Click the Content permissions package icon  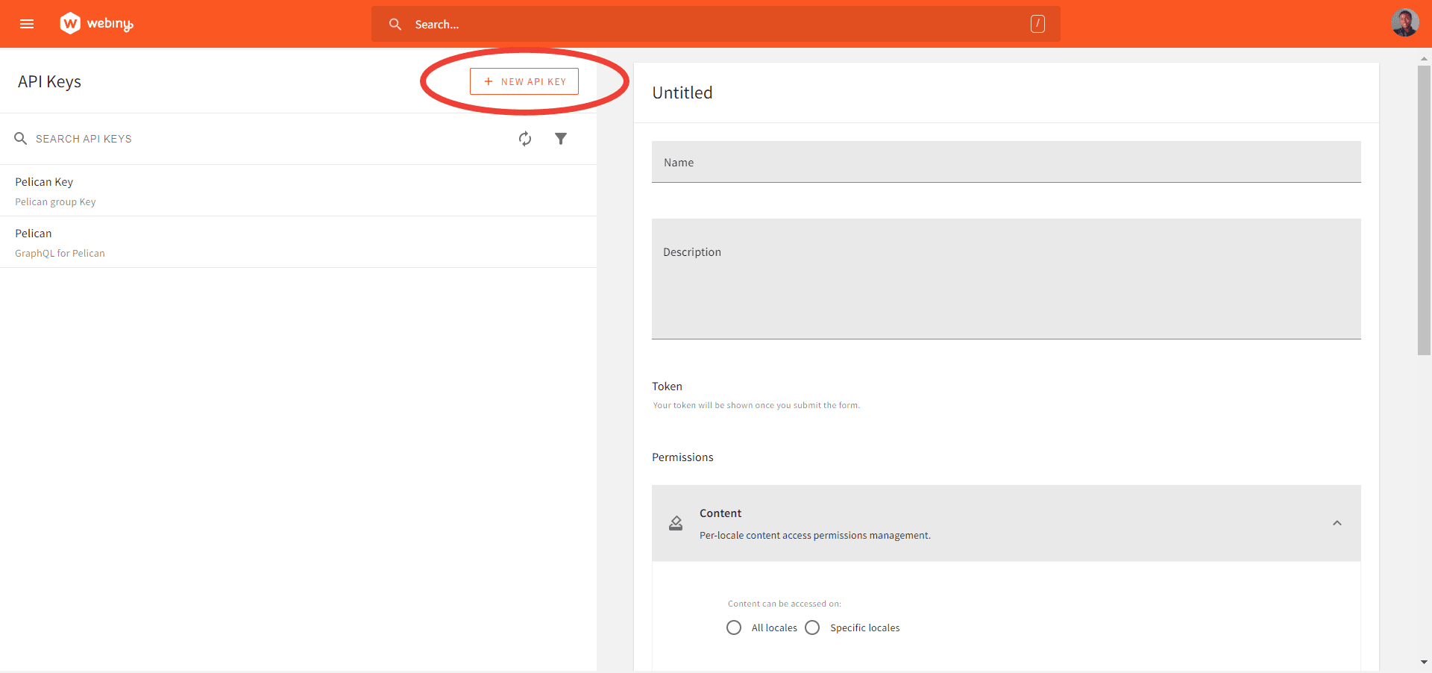(x=676, y=523)
